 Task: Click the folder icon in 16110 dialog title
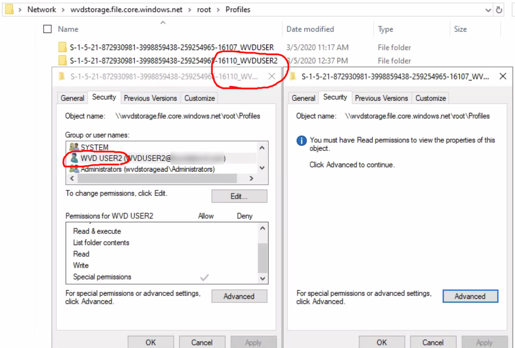[62, 76]
